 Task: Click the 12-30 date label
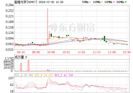point(127,52)
